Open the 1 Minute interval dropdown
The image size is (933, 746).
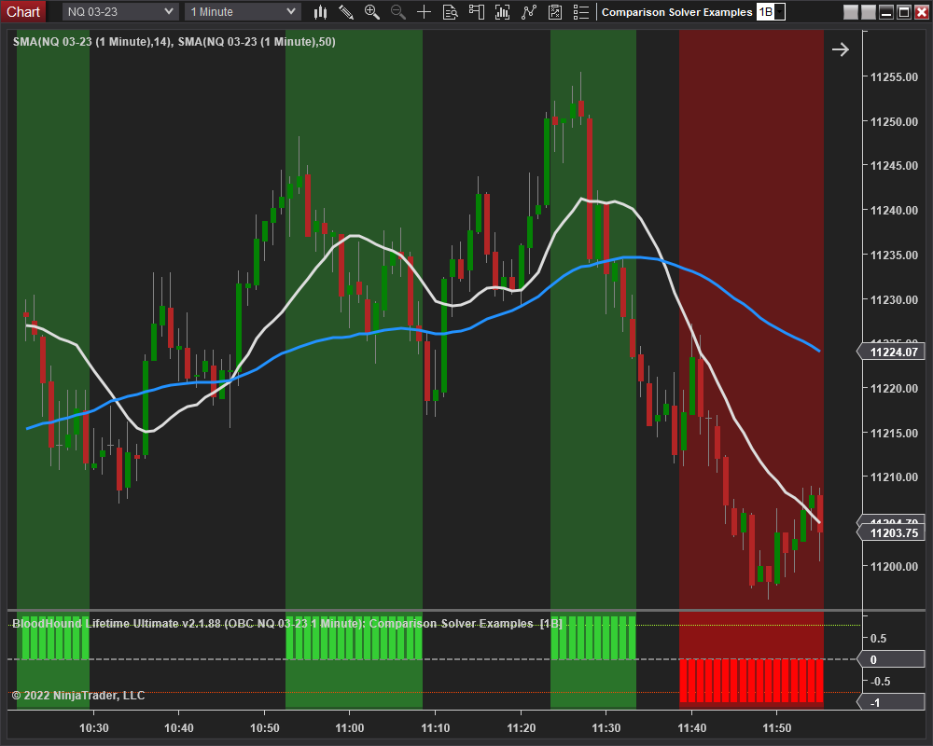click(243, 12)
